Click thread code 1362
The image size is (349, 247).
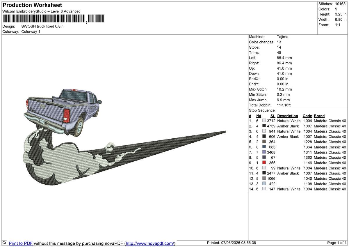tap(307, 158)
